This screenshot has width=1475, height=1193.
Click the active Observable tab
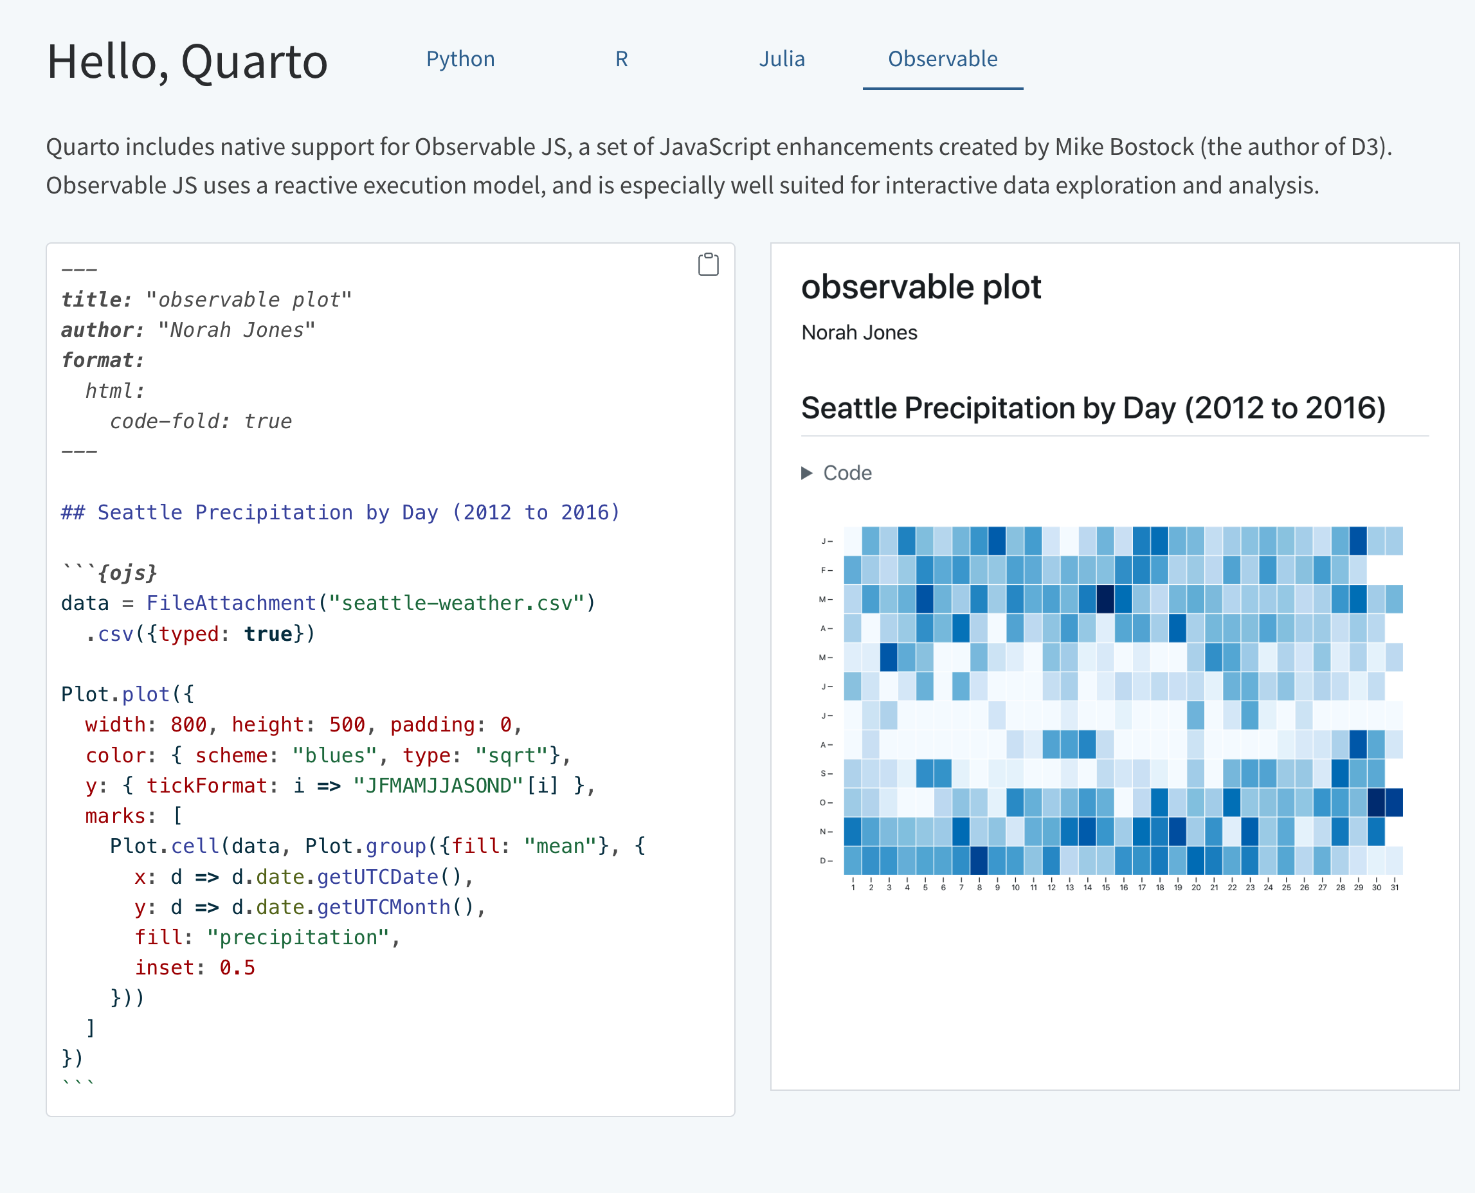943,59
